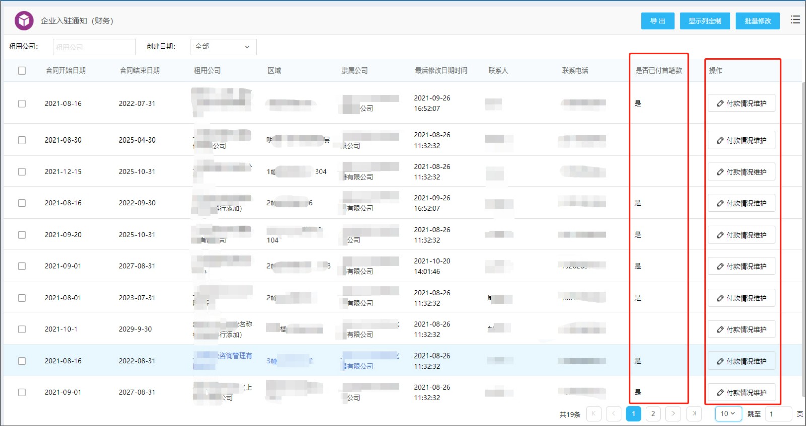Click the 最后修改日期时间 column header
Image resolution: width=806 pixels, height=426 pixels.
pos(441,70)
